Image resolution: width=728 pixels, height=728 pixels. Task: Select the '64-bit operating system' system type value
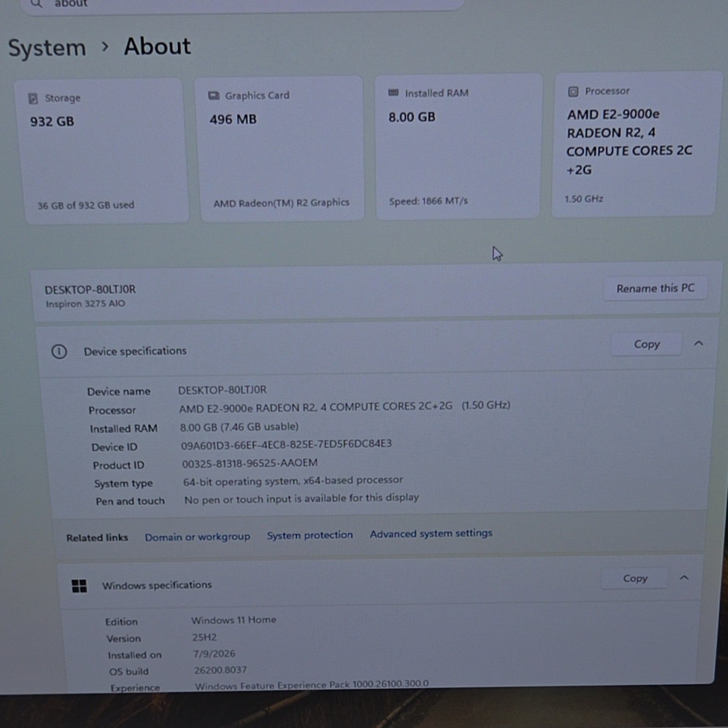coord(293,480)
